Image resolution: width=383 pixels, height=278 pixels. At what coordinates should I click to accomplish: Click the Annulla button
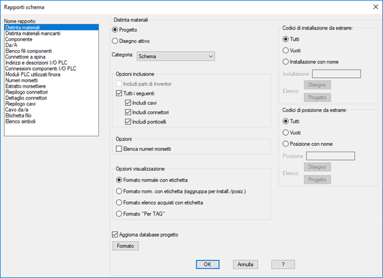click(x=245, y=264)
